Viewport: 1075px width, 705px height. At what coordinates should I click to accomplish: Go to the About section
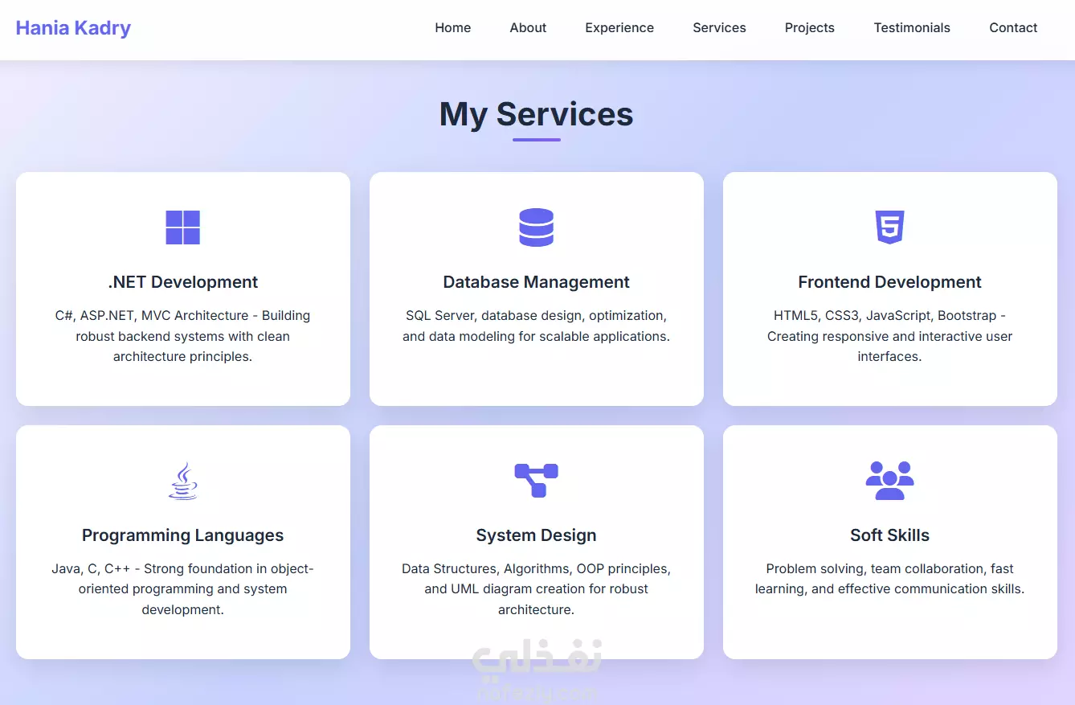[x=528, y=28]
